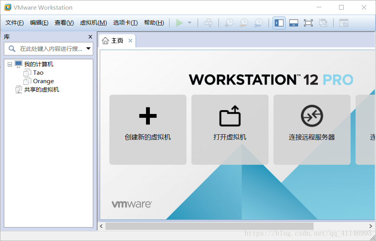Open the 查看(V) menu
The image size is (376, 241).
click(x=64, y=23)
